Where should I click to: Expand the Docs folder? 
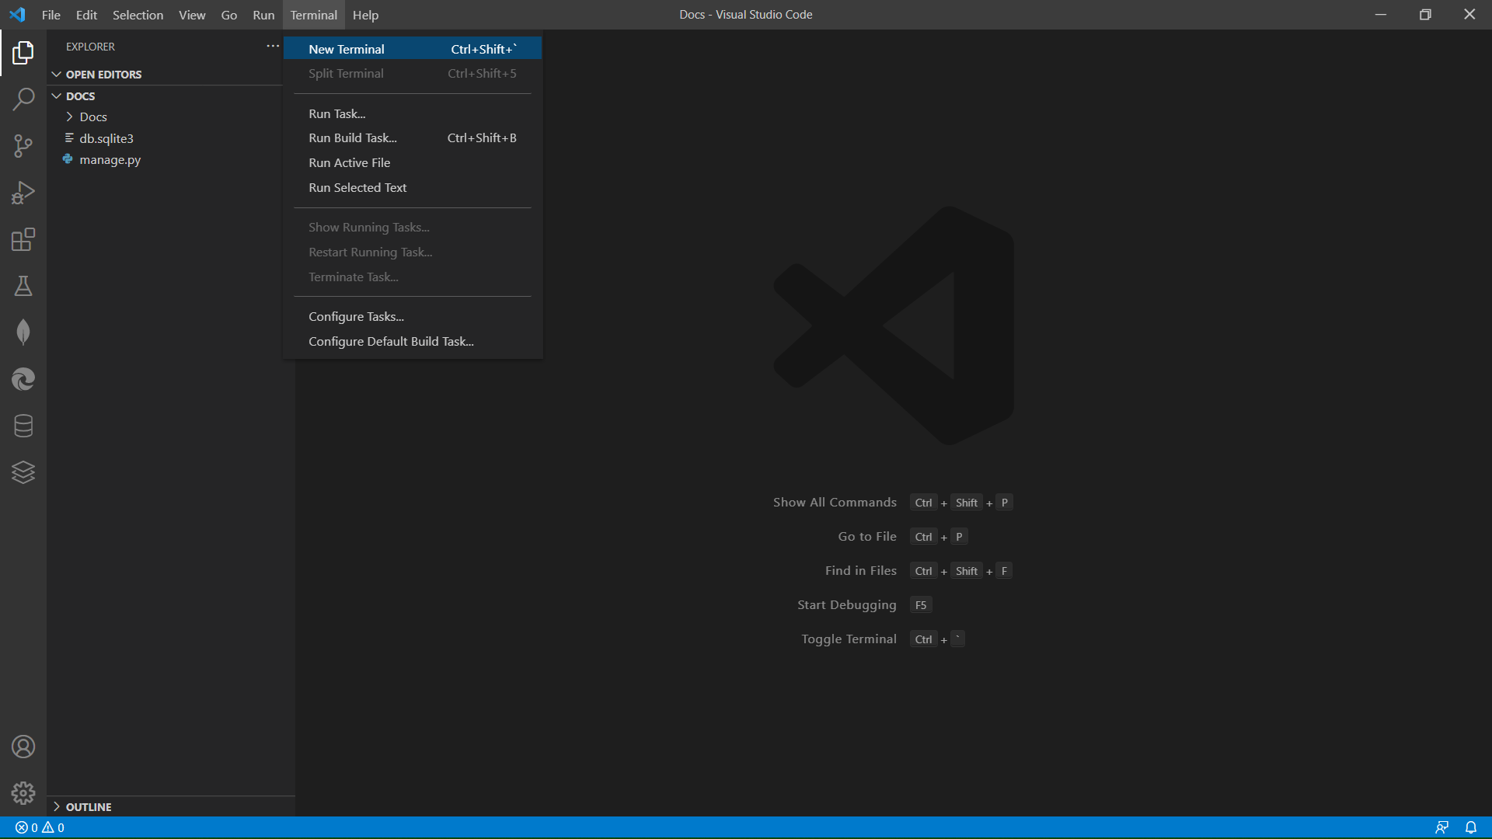(x=93, y=117)
